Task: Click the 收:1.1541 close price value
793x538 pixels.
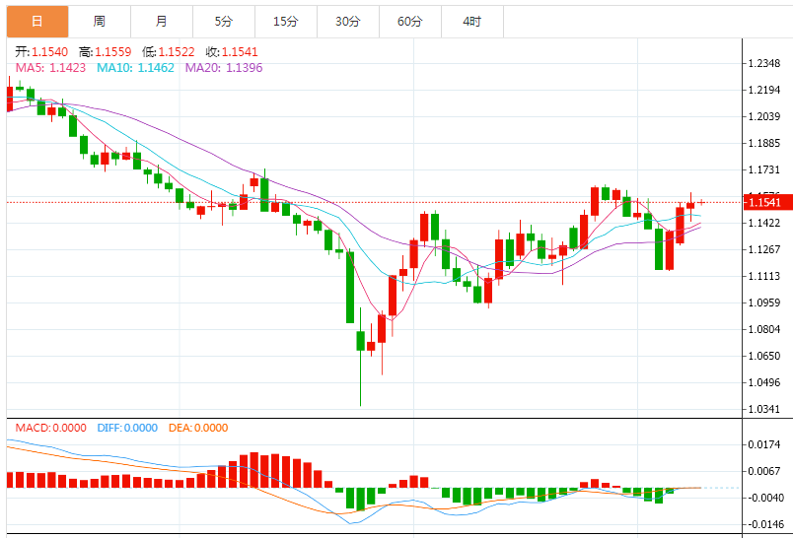Action: (232, 51)
